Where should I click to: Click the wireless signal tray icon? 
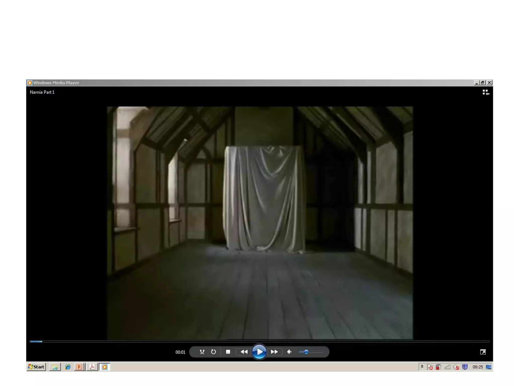pos(447,367)
